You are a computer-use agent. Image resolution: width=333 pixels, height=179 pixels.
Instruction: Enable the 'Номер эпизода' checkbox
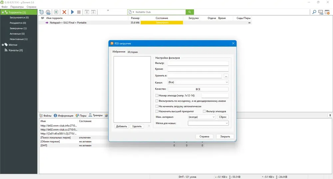point(157,95)
